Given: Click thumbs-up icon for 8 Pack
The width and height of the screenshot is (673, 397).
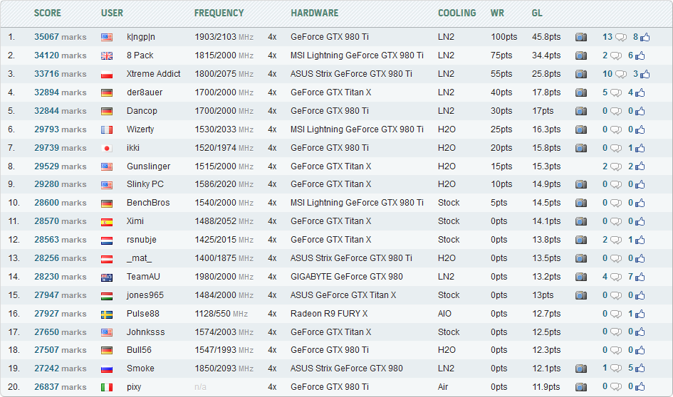Looking at the screenshot, I should point(640,55).
